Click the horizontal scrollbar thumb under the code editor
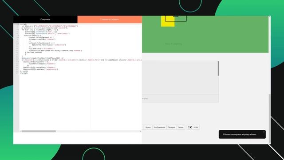 tap(39, 131)
